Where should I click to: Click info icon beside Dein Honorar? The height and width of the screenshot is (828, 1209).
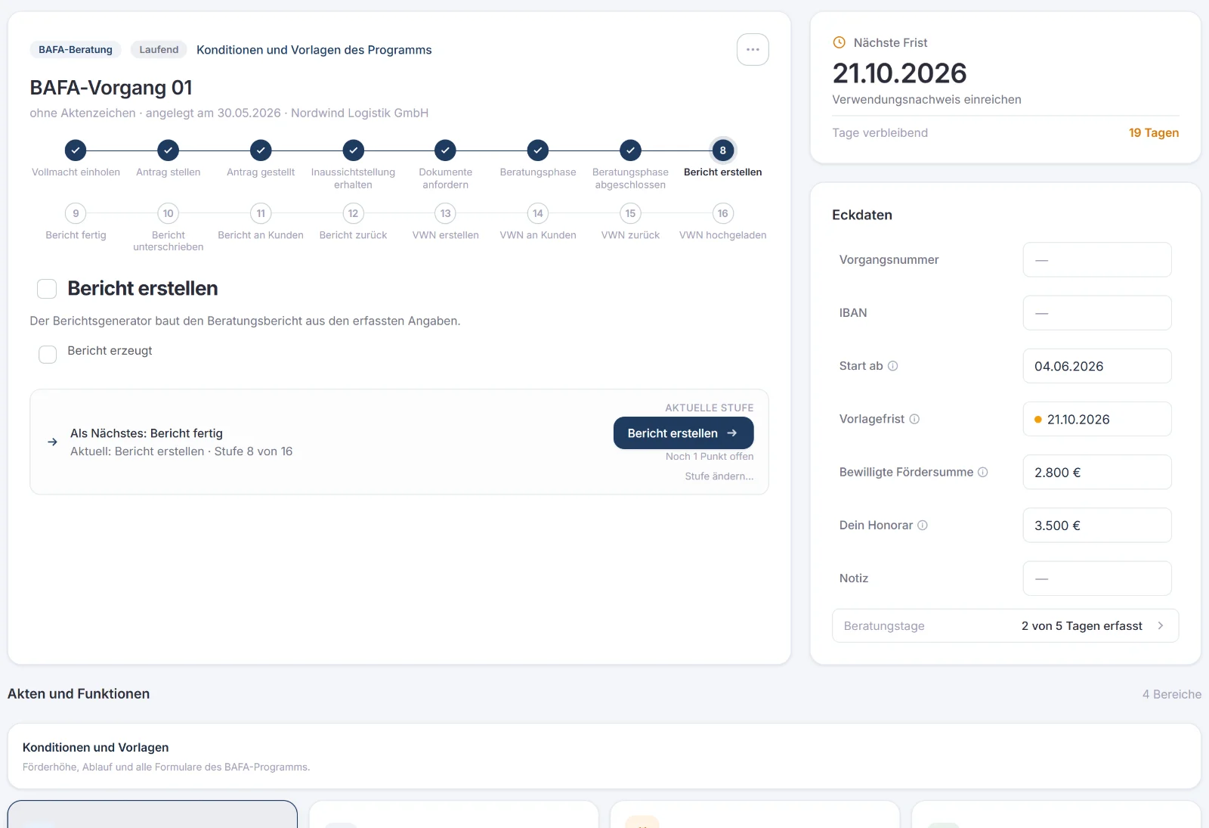(923, 525)
